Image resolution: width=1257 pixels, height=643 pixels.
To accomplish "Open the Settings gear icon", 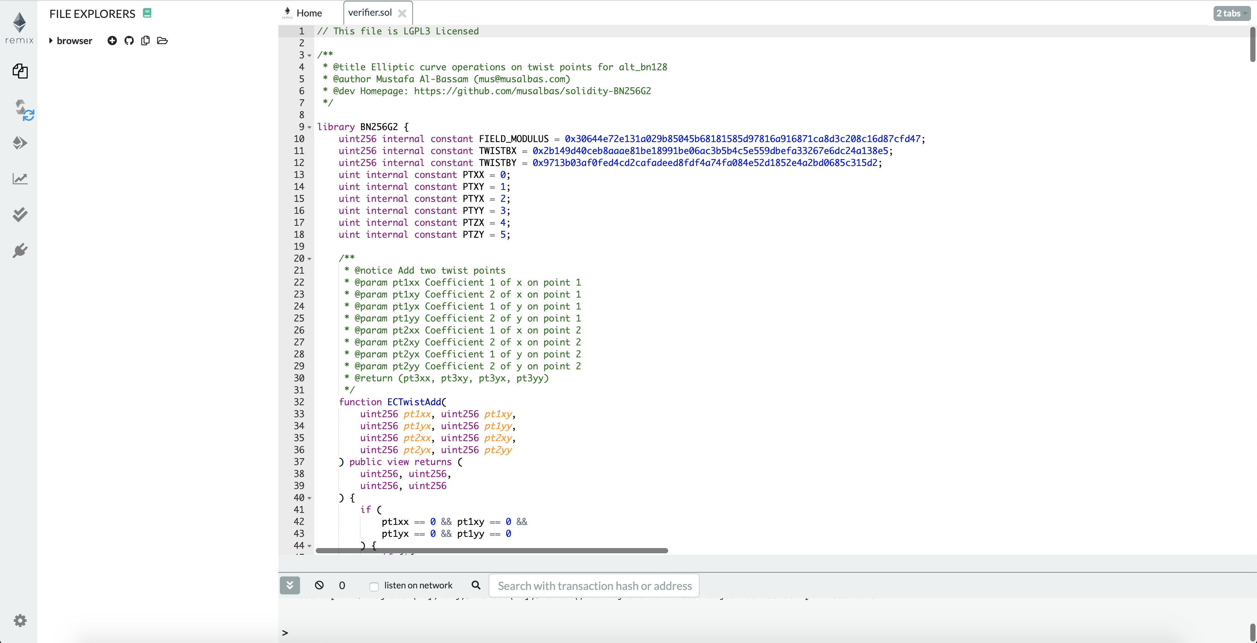I will click(20, 620).
